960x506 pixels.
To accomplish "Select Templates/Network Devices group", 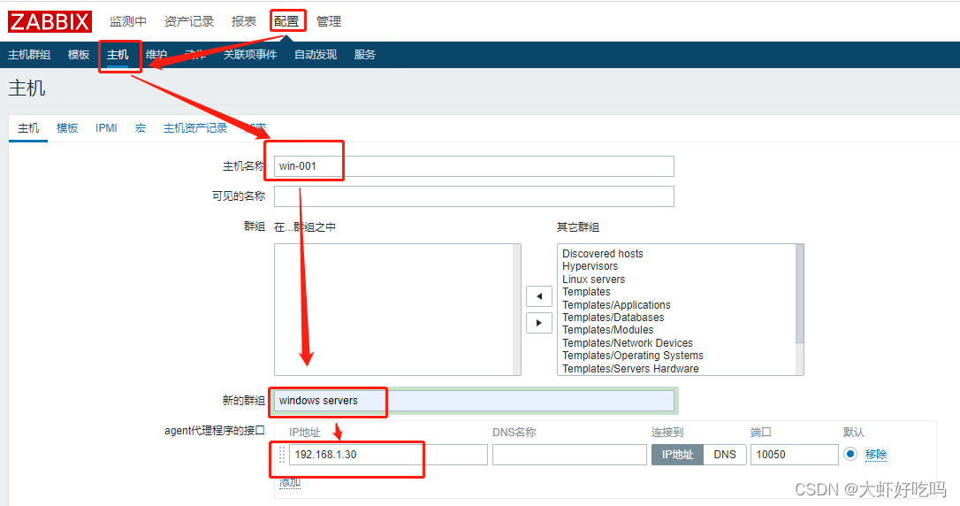I will click(x=628, y=343).
